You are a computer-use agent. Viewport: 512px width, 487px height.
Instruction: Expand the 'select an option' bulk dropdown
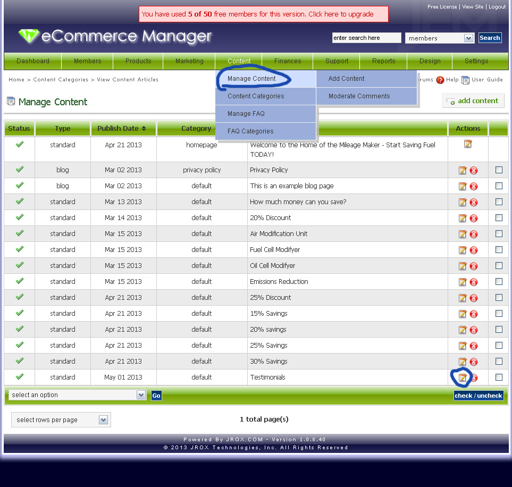141,395
